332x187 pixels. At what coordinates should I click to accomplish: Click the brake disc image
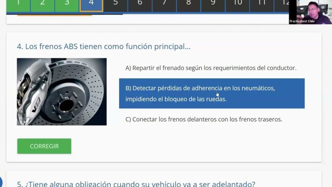[62, 92]
